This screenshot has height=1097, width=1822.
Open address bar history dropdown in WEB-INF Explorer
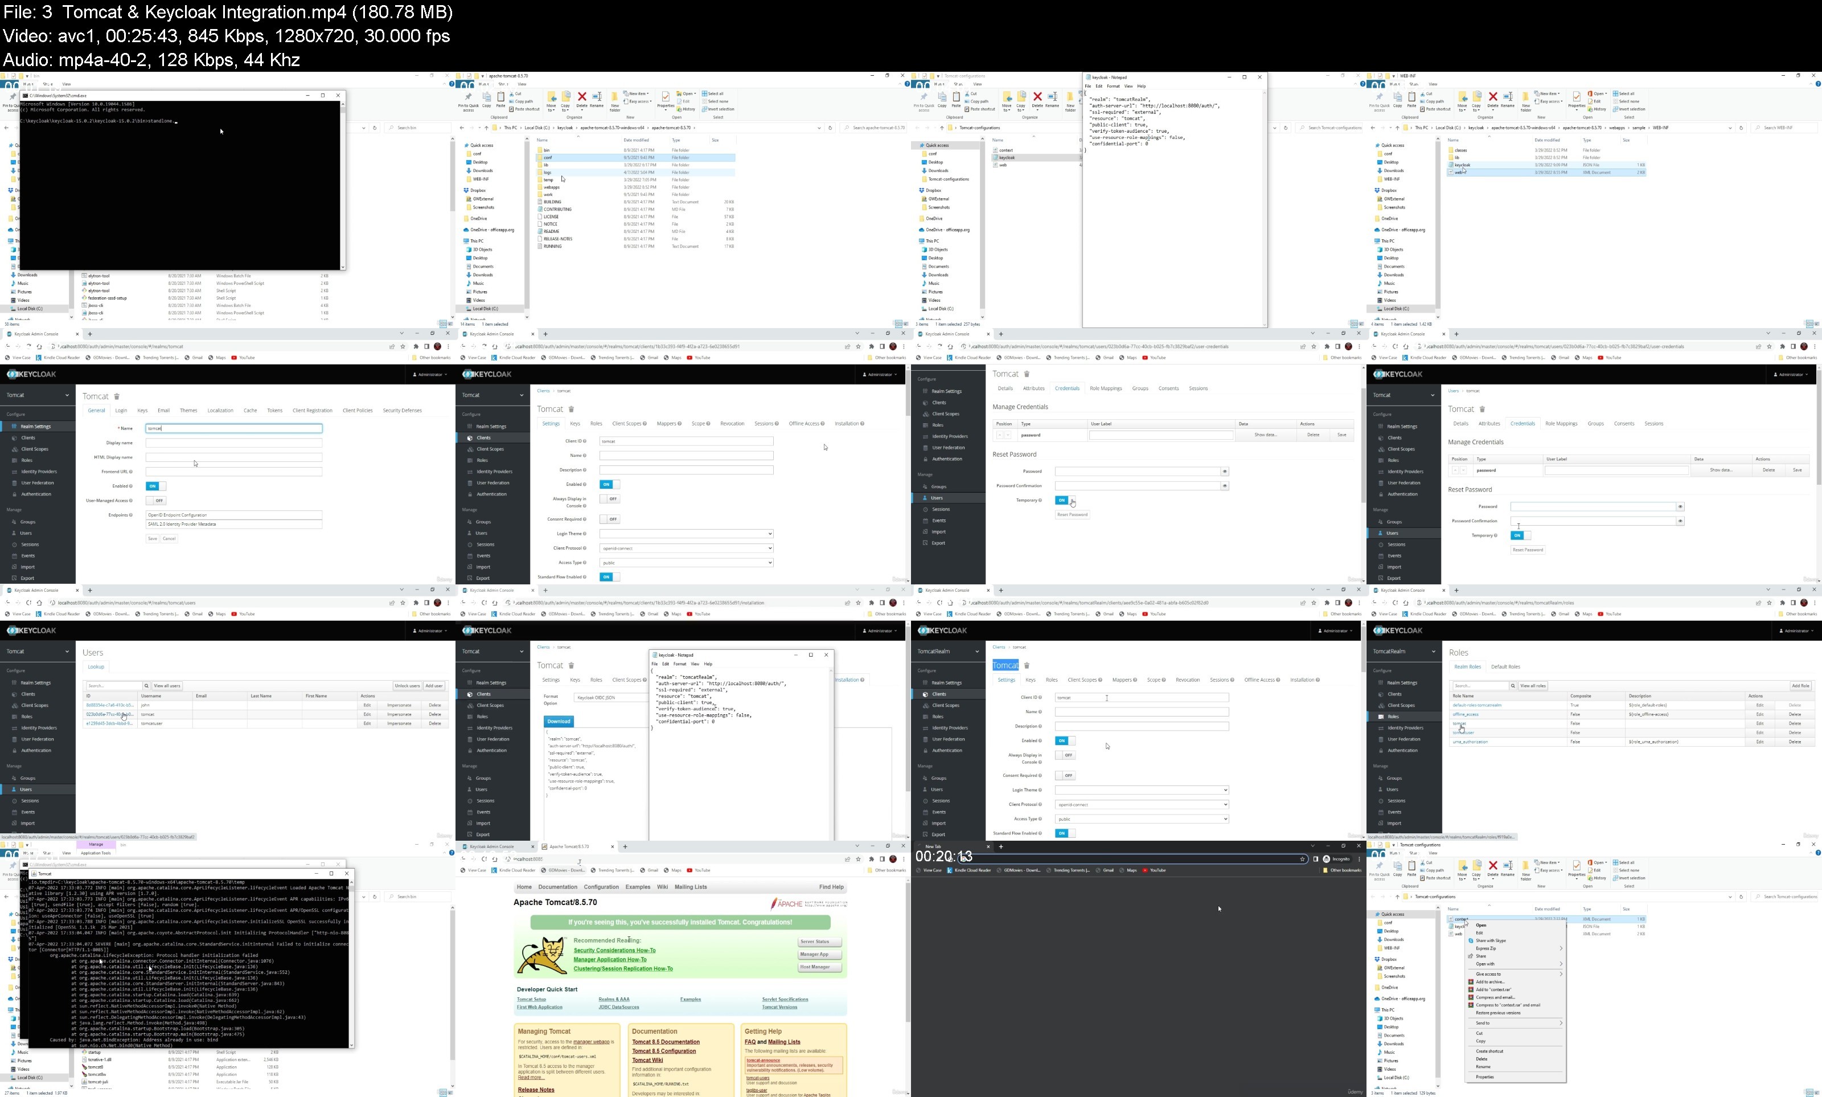click(x=1730, y=128)
